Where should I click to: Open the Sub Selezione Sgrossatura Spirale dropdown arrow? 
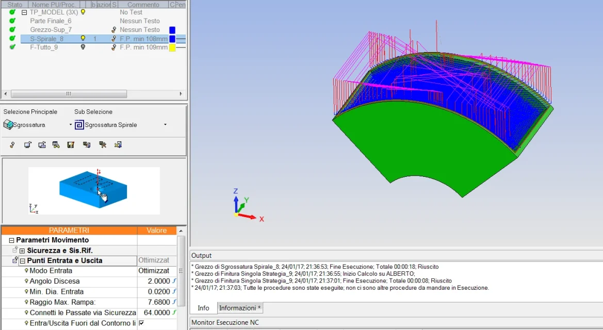coord(166,125)
